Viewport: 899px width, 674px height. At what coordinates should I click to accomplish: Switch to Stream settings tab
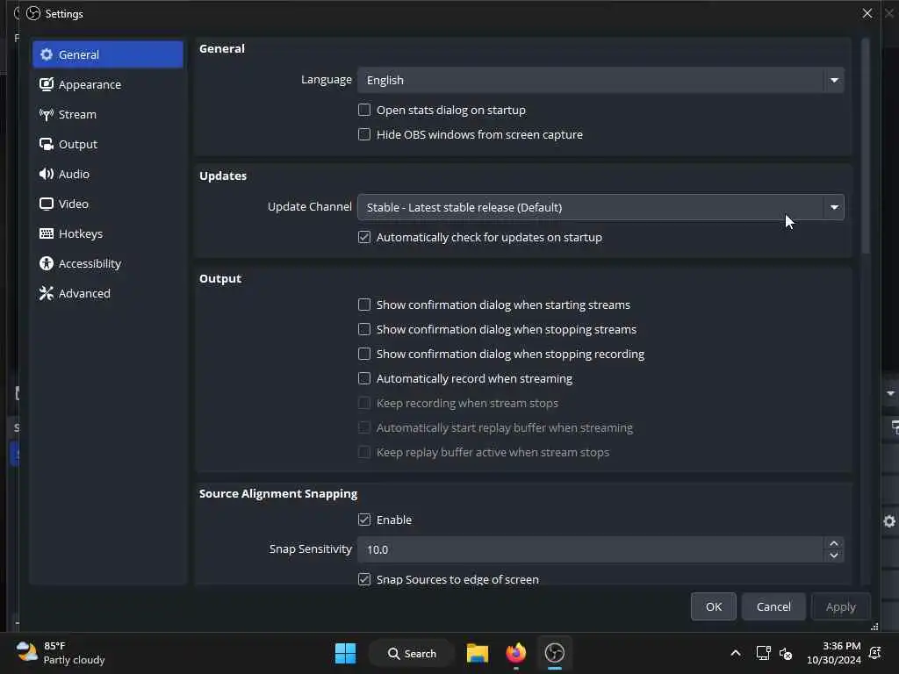pyautogui.click(x=108, y=114)
